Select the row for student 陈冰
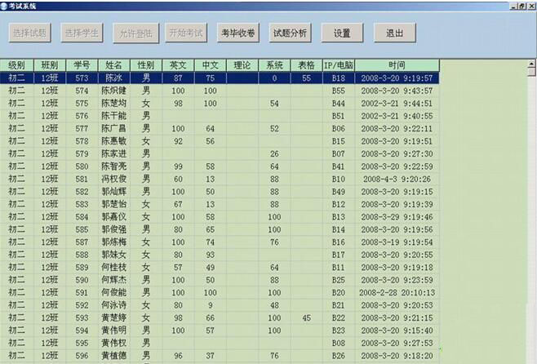The height and width of the screenshot is (364, 537). (x=113, y=78)
